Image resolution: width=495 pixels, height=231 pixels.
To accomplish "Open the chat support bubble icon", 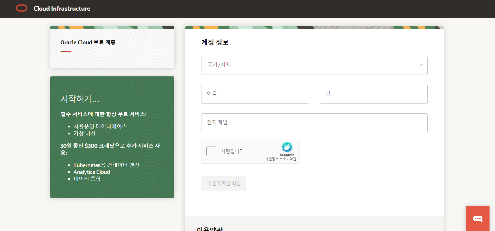I will point(478,219).
